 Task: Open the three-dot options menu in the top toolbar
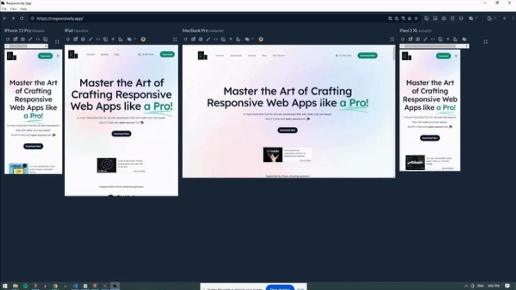[513, 18]
